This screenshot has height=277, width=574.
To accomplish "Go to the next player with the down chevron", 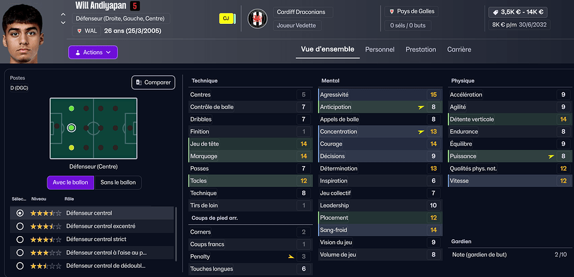I will 62,23.
